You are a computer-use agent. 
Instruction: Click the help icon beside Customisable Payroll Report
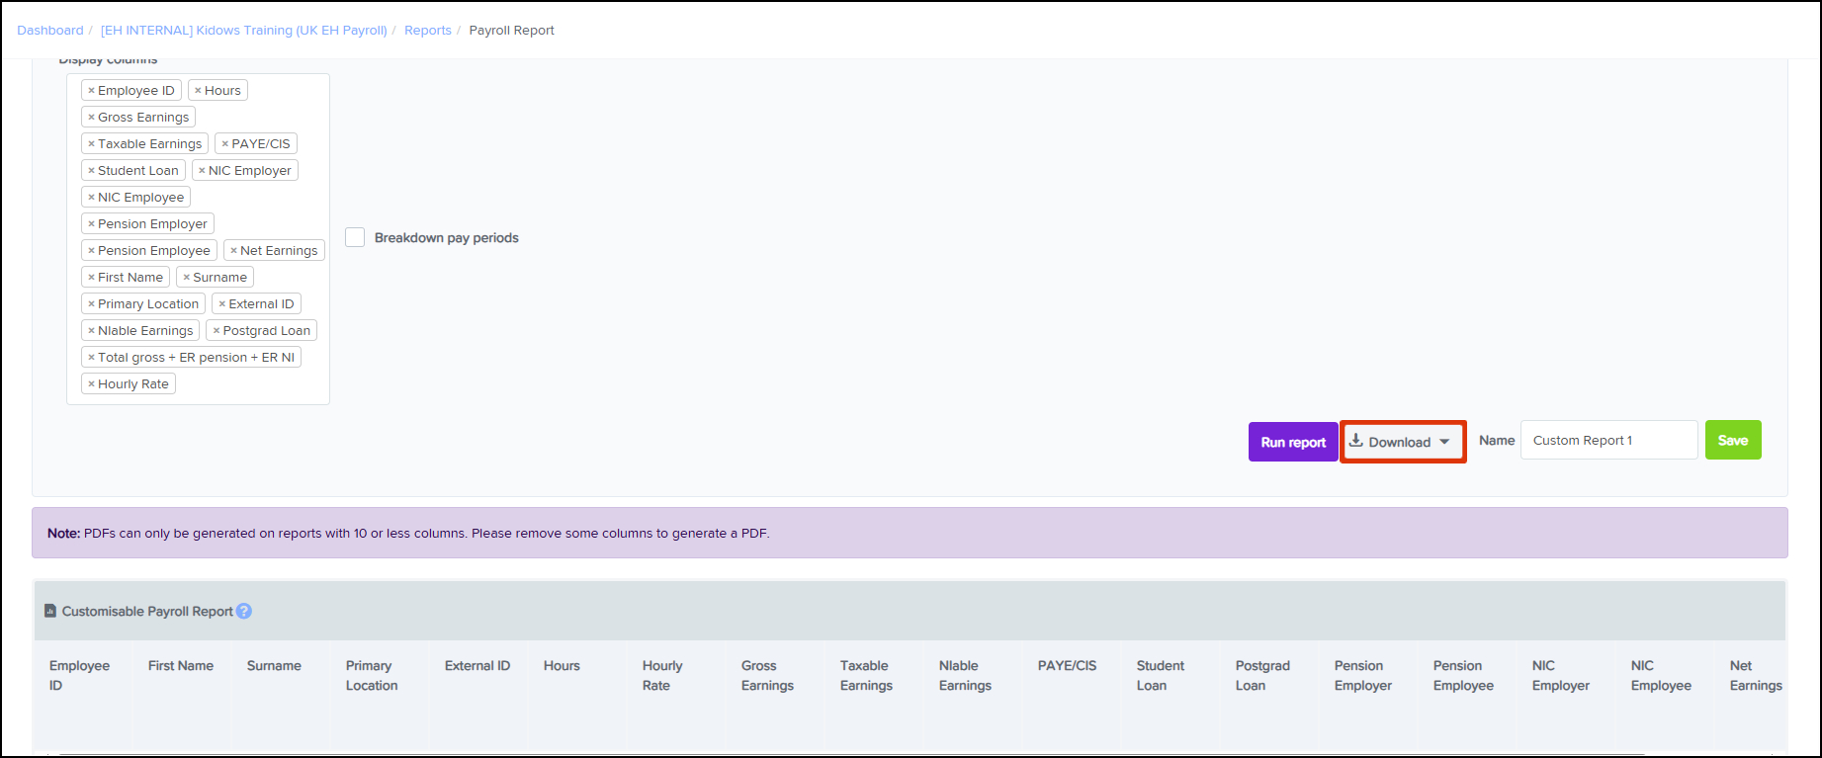(x=244, y=612)
